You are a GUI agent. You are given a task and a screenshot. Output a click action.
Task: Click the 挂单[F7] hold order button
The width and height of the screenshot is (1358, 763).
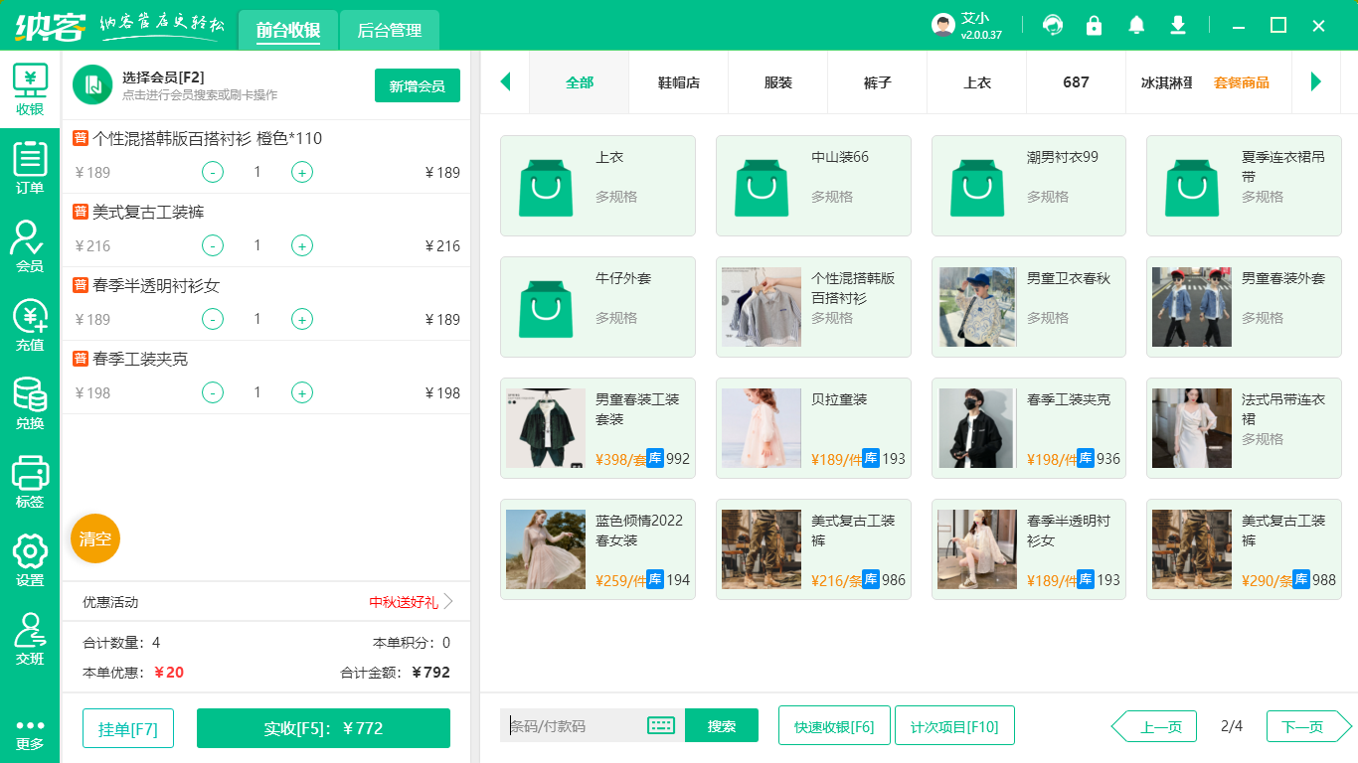coord(128,728)
